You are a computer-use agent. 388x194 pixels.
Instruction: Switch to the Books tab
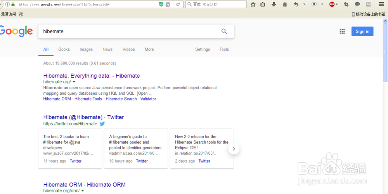click(x=64, y=50)
